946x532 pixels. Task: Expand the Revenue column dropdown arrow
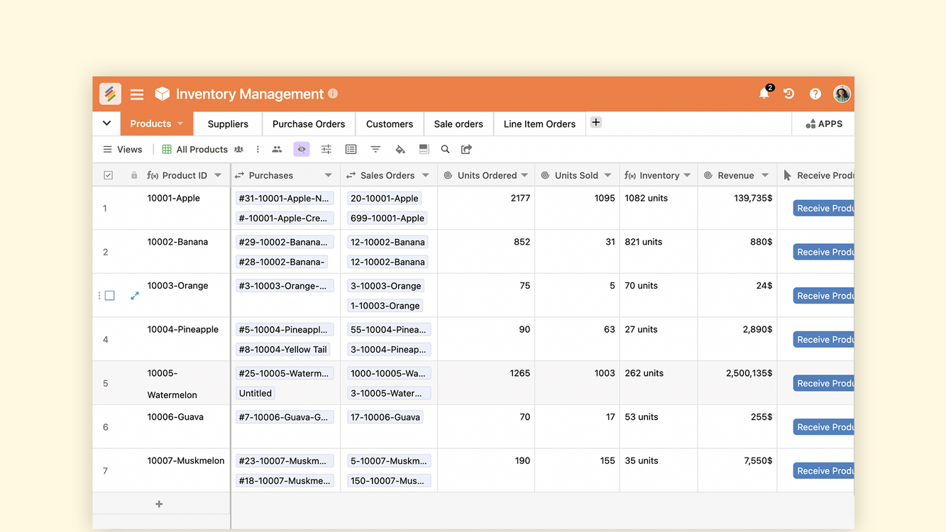[765, 175]
